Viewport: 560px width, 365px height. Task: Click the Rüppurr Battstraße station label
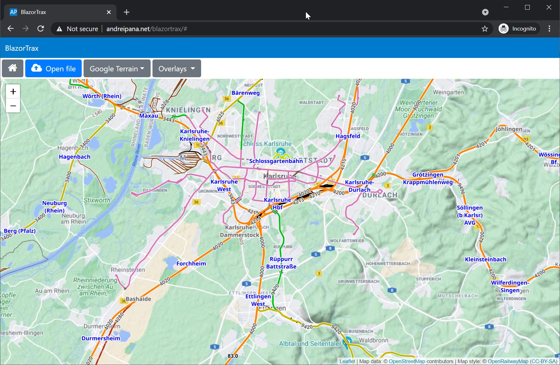[281, 263]
